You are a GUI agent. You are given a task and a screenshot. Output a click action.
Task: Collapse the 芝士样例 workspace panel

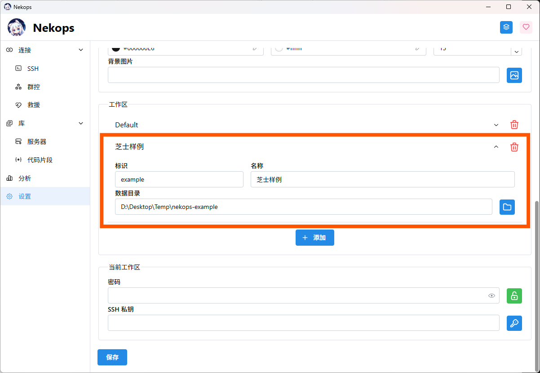pos(496,147)
